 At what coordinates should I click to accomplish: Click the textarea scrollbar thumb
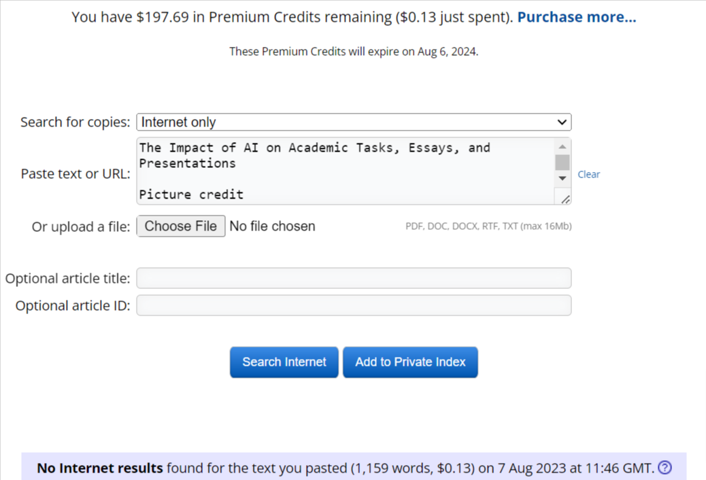point(562,162)
